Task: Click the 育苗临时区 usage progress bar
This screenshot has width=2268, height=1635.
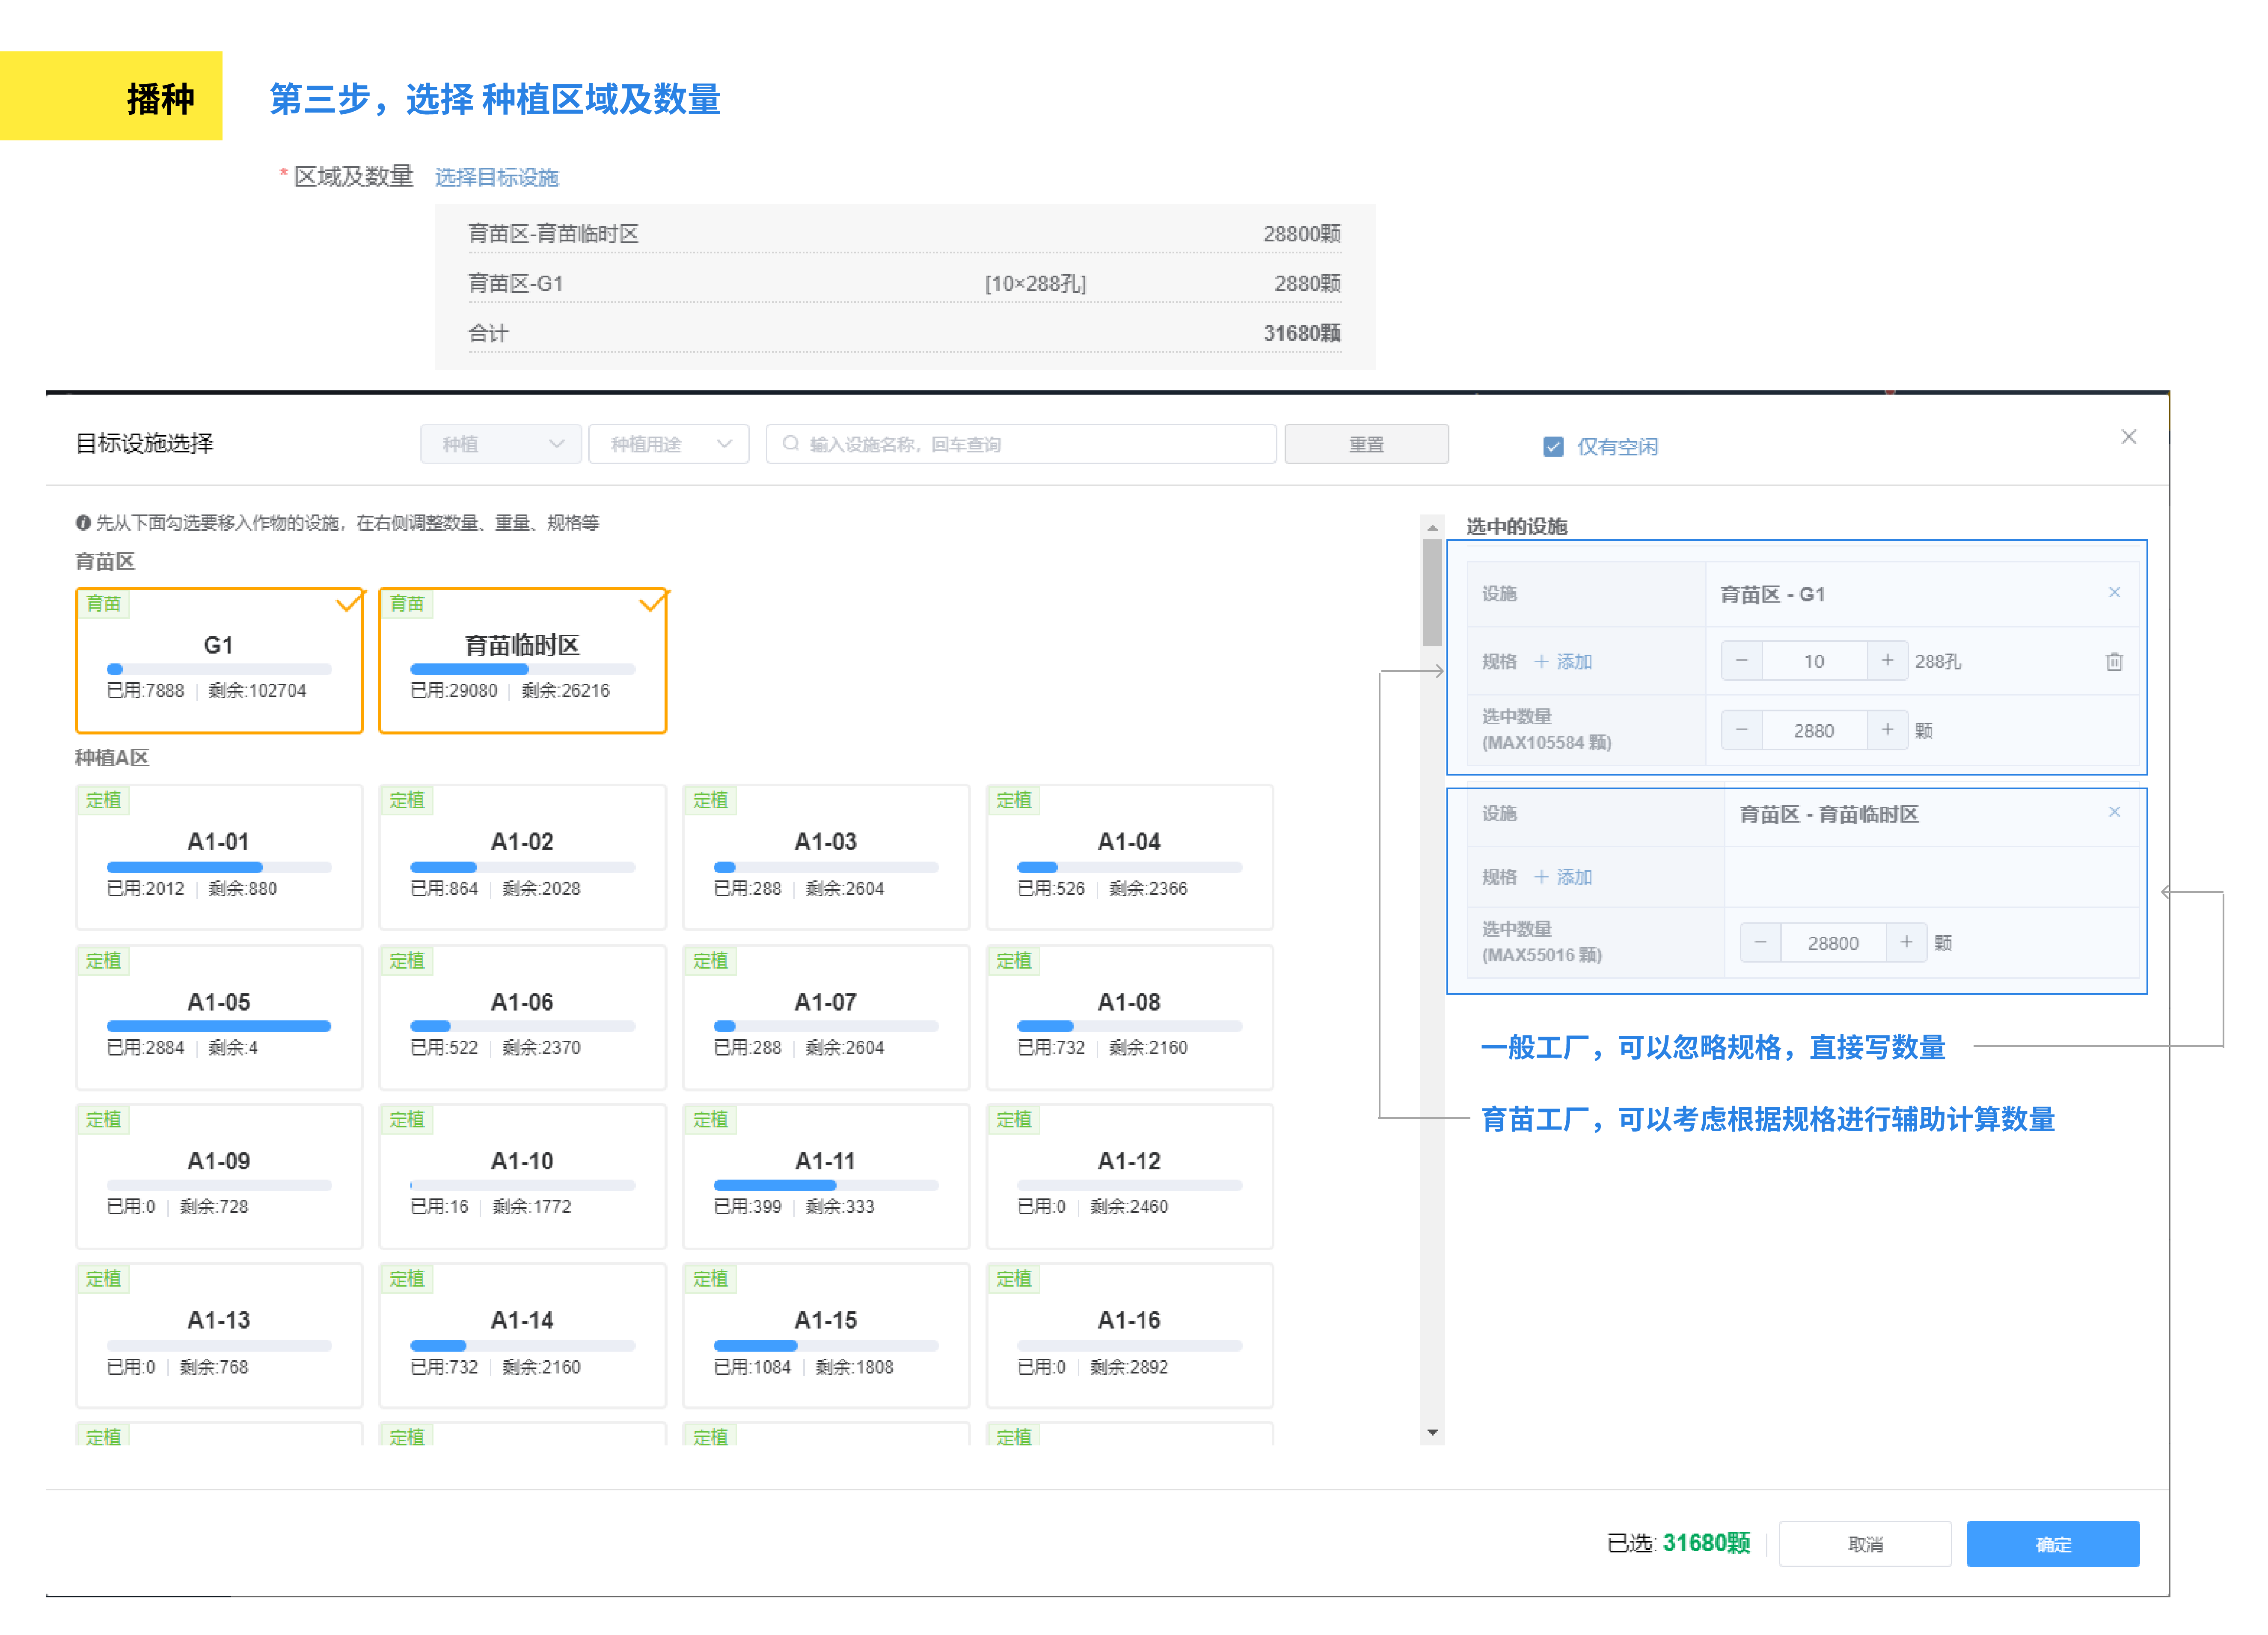Action: tap(522, 669)
